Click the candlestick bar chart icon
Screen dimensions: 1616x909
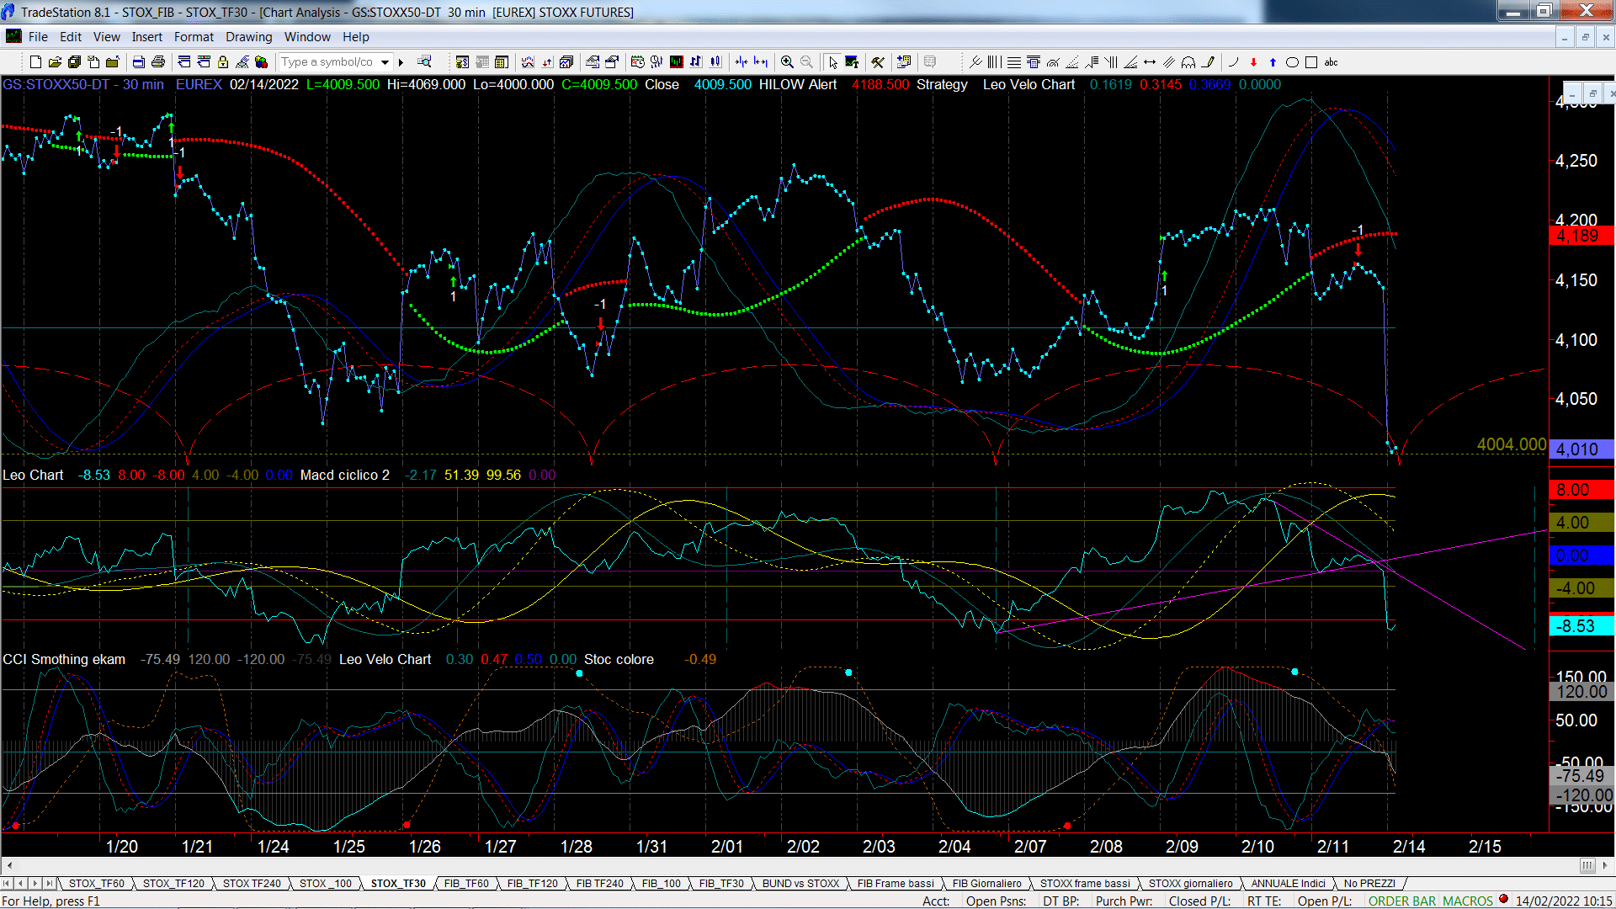(x=715, y=62)
